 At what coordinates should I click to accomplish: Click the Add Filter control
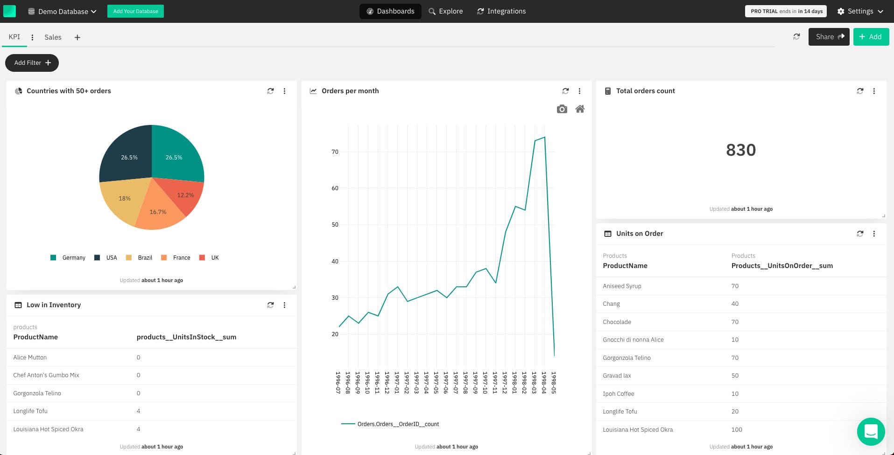[x=32, y=62]
